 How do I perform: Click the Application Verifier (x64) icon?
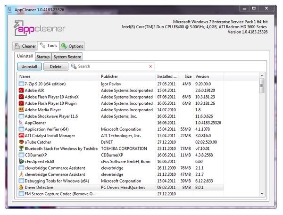21,129
